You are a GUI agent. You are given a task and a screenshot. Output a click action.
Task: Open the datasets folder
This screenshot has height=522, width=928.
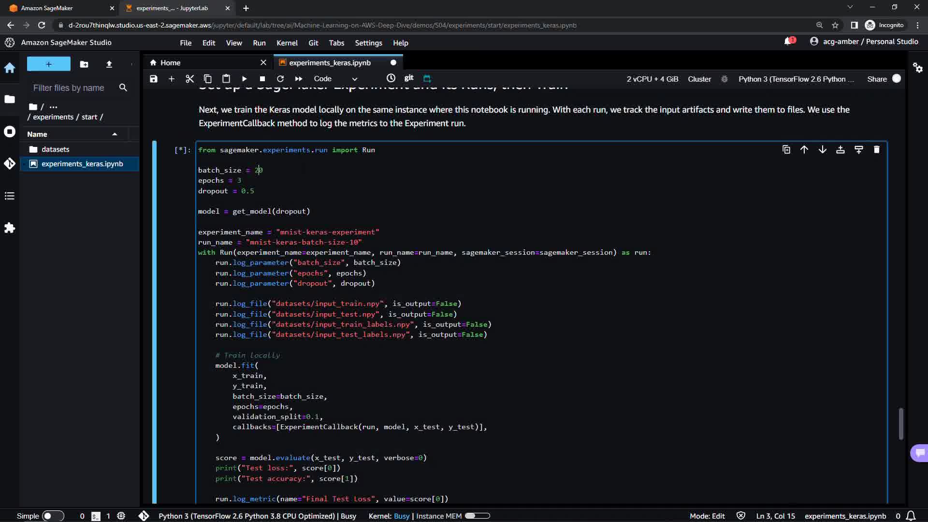tap(55, 149)
